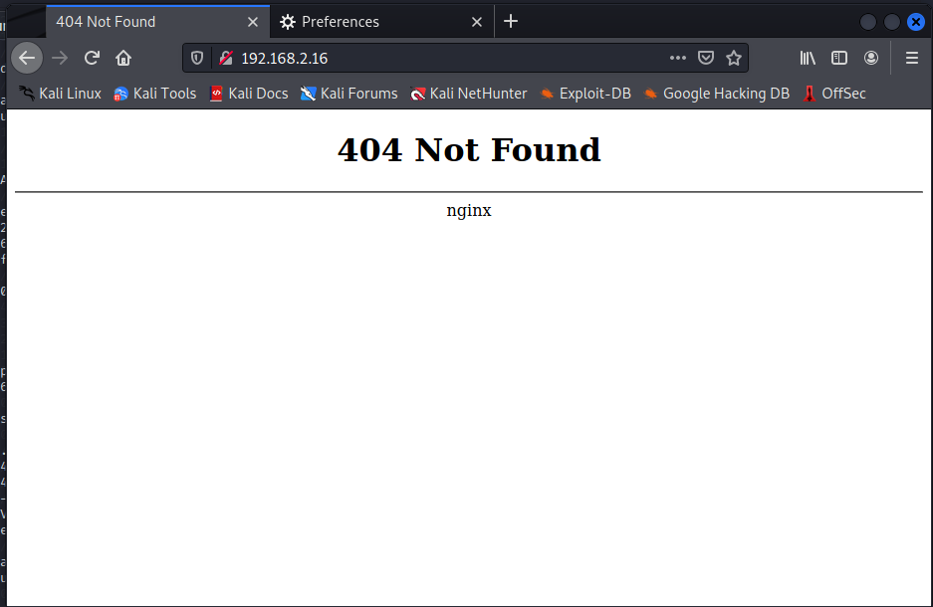
Task: Close the 404 Not Found tab
Action: tap(253, 22)
